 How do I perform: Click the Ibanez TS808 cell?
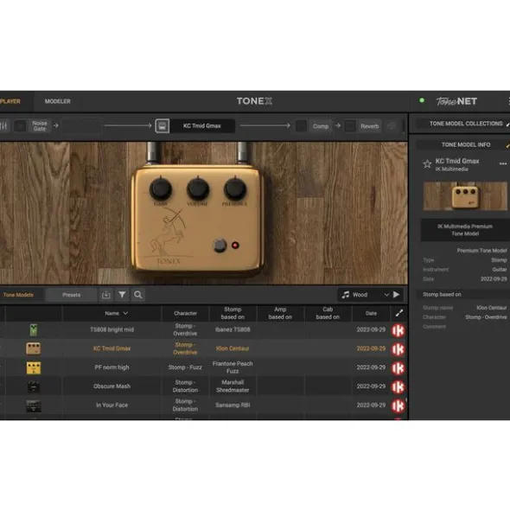(x=233, y=329)
